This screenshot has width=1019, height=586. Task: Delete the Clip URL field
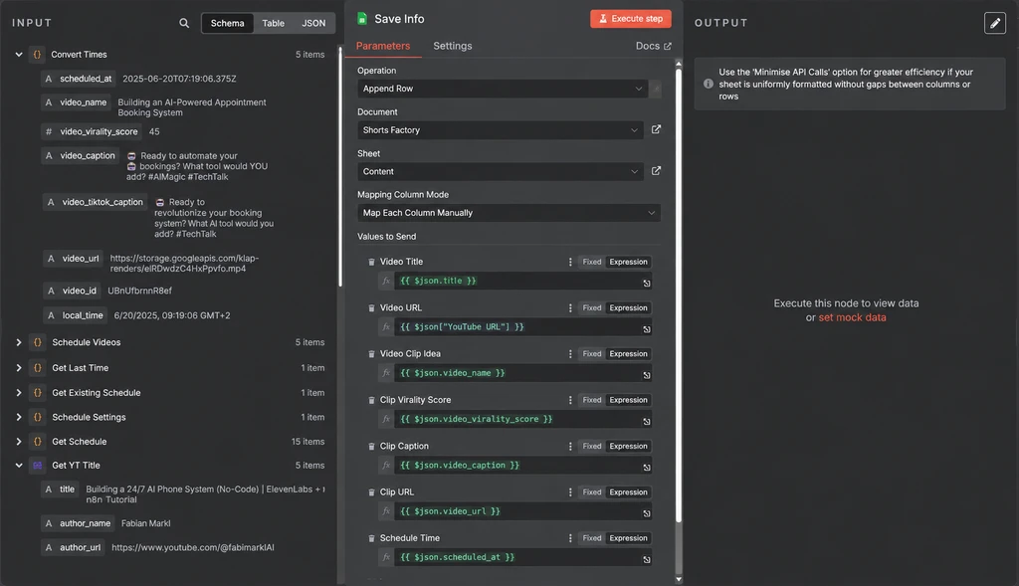pos(371,492)
